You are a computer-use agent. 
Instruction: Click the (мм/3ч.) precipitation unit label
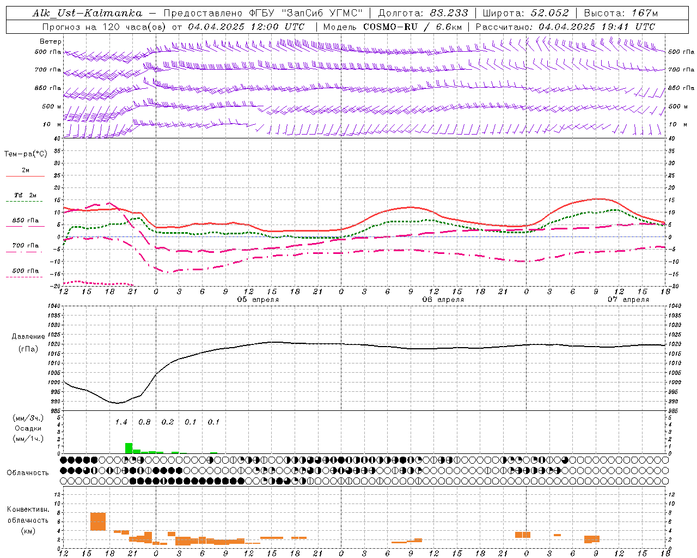pos(28,418)
